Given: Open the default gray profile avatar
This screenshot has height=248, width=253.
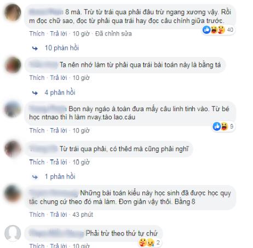Looking at the screenshot, I should point(13,233).
